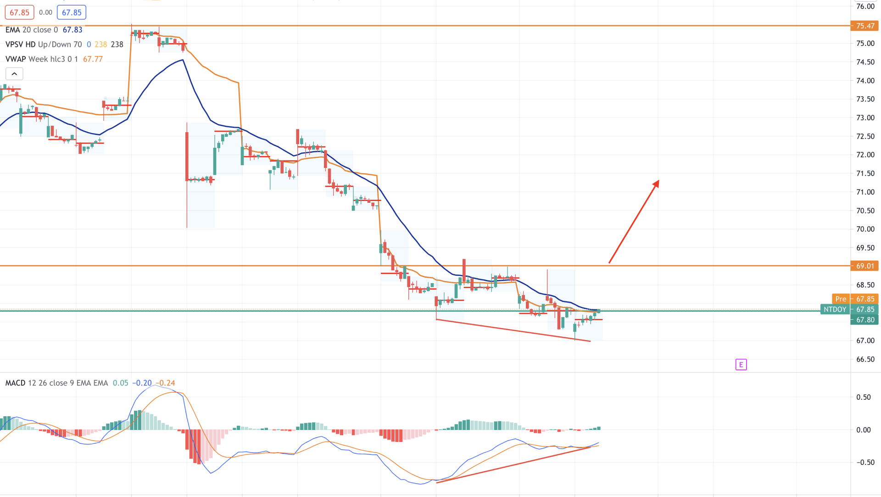The image size is (881, 497).
Task: Click the red 67.85 bid price box
Action: tap(20, 12)
